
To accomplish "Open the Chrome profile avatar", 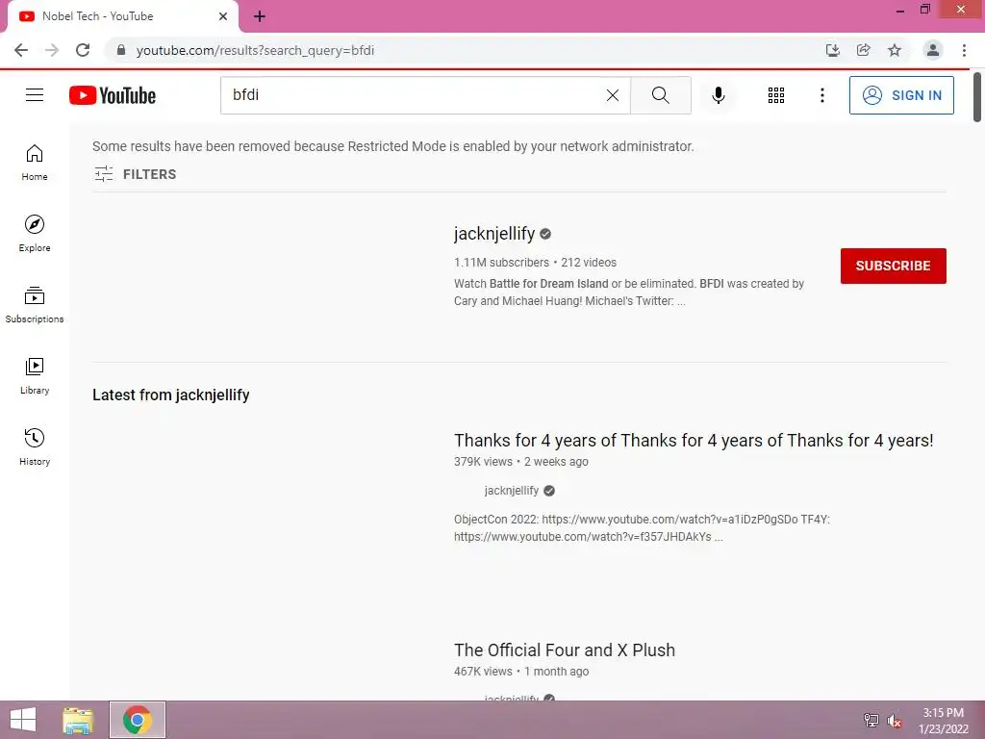I will point(933,50).
